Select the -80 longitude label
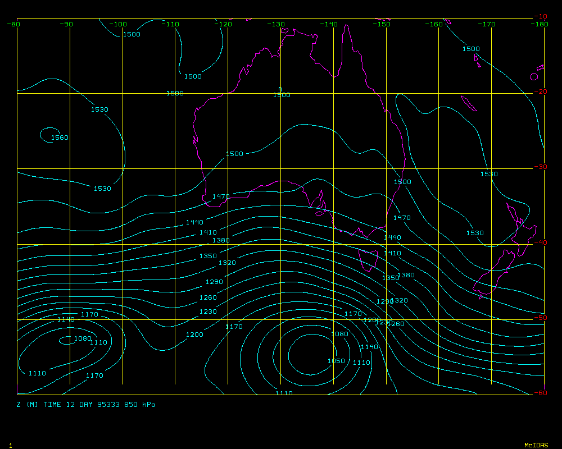 pyautogui.click(x=13, y=24)
